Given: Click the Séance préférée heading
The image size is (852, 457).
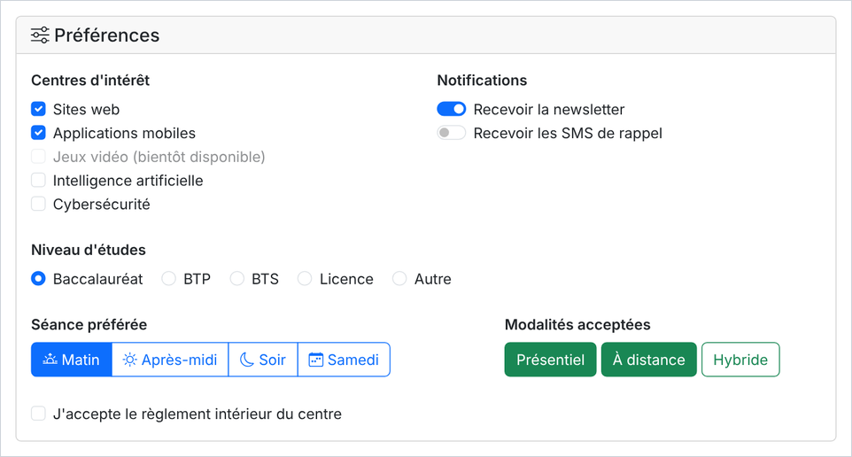Looking at the screenshot, I should 89,325.
